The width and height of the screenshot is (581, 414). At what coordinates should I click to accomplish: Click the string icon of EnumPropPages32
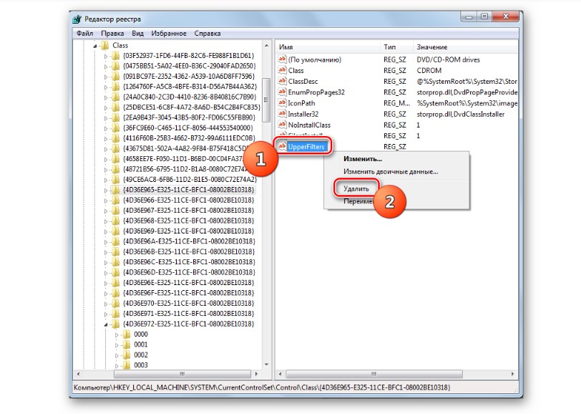click(283, 92)
